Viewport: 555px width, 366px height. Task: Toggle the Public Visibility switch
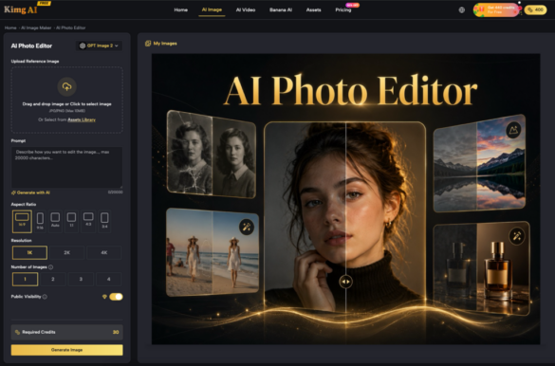[116, 297]
